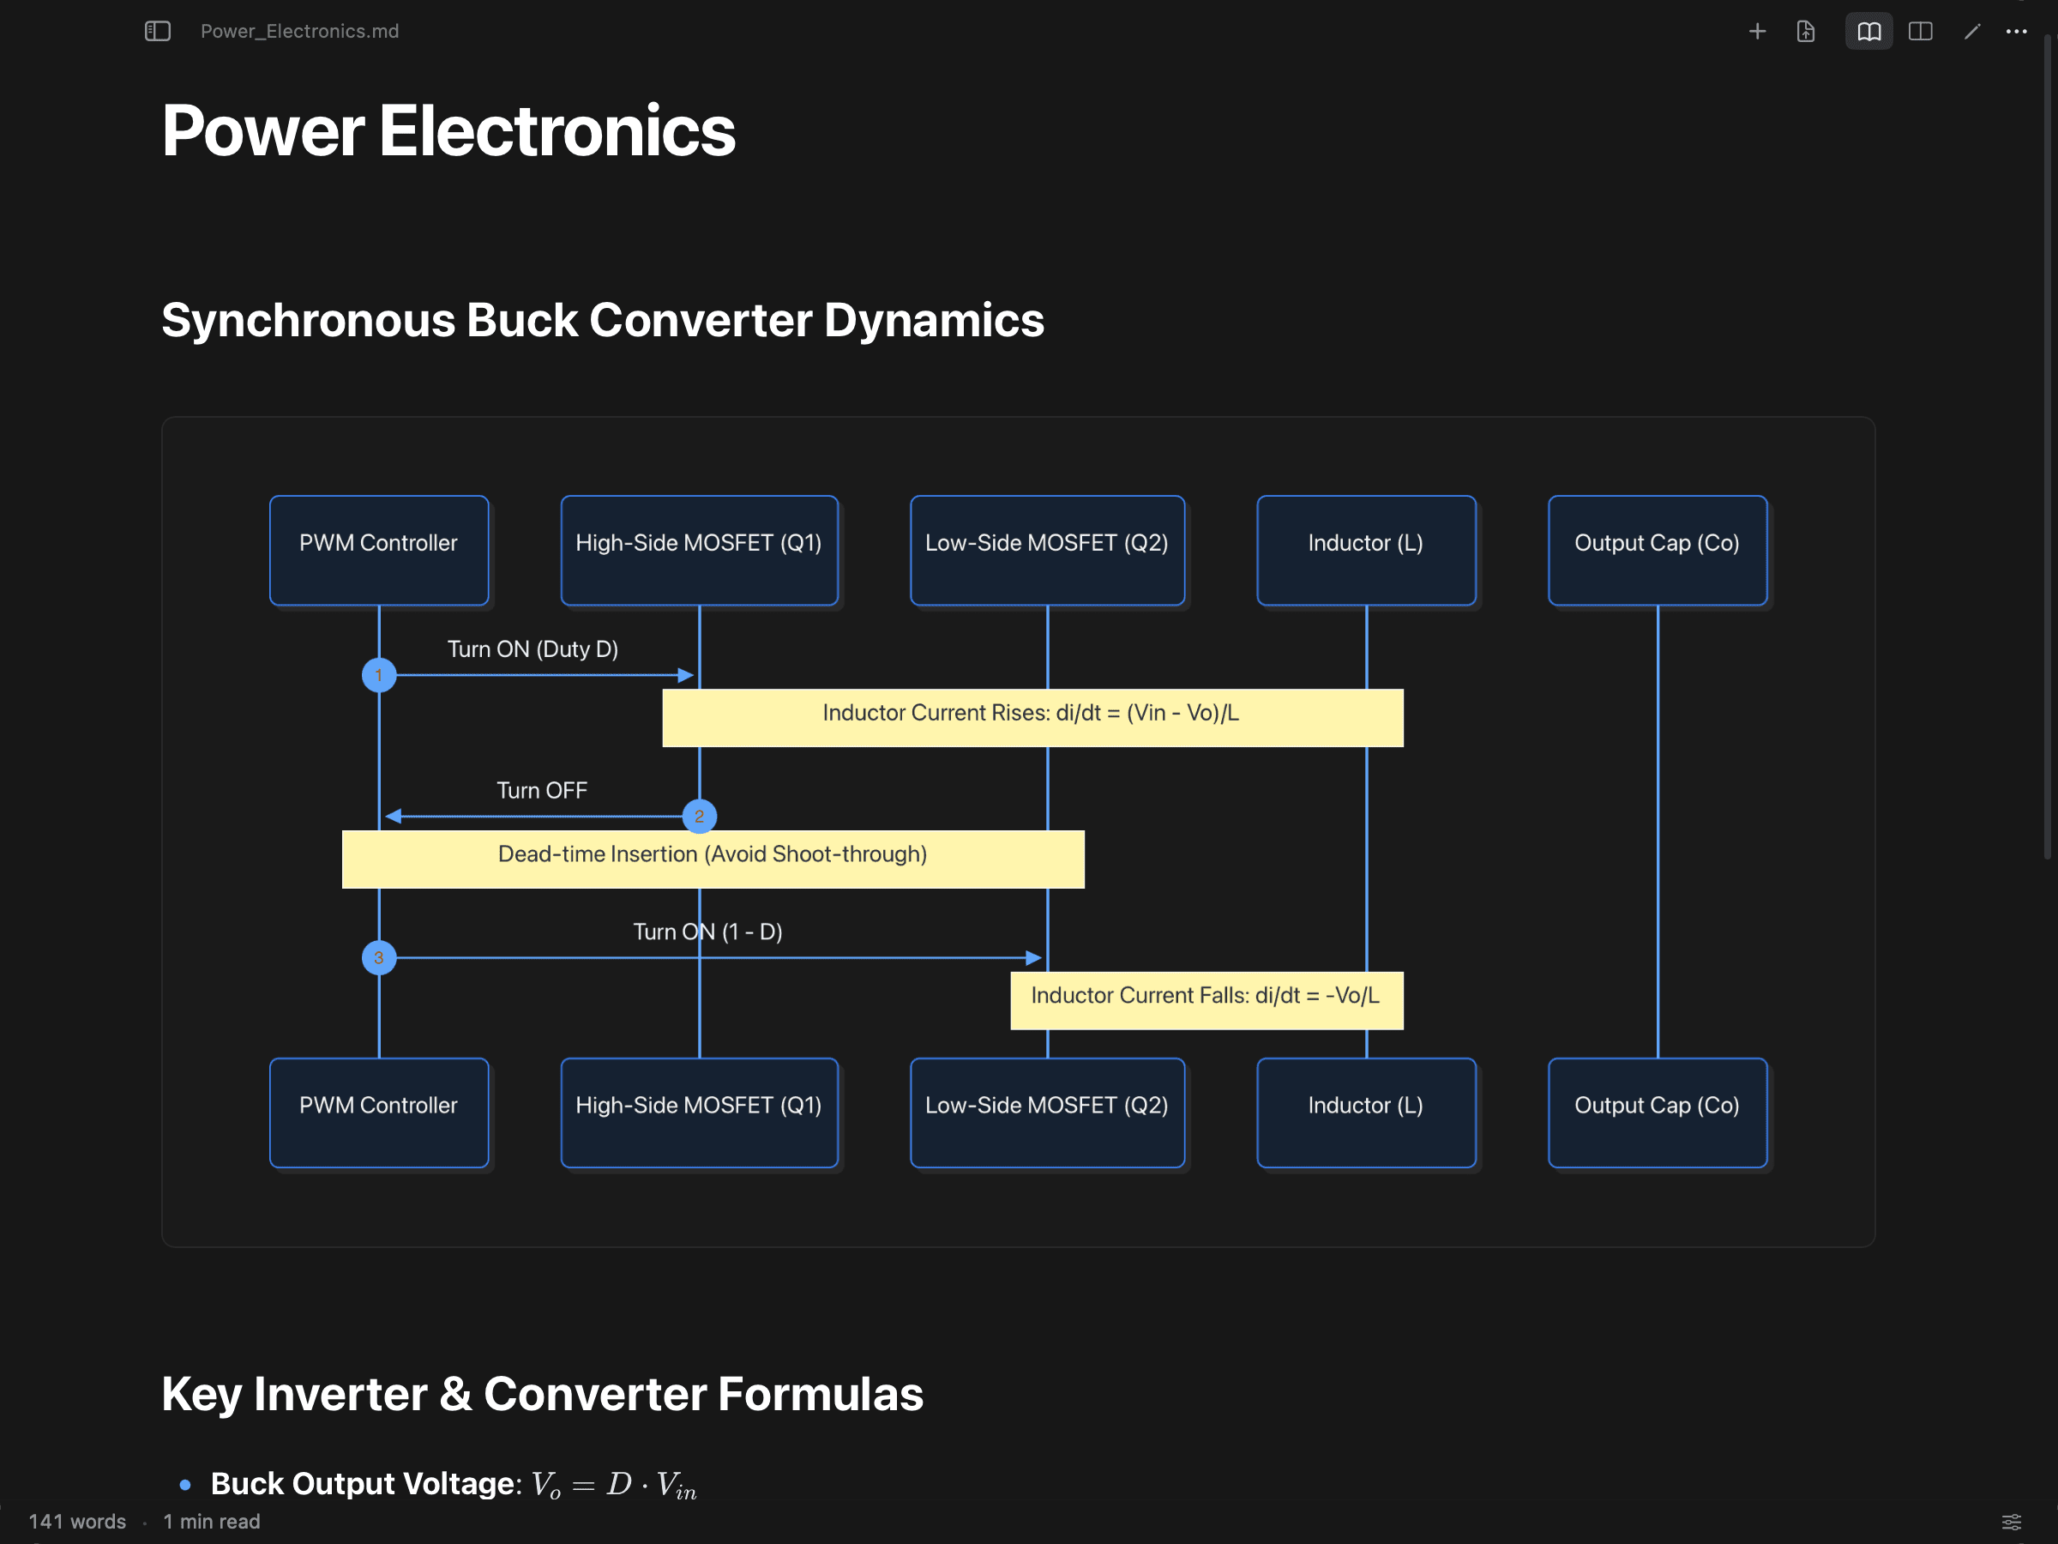Open the export document icon
The width and height of the screenshot is (2058, 1544).
(x=1805, y=32)
